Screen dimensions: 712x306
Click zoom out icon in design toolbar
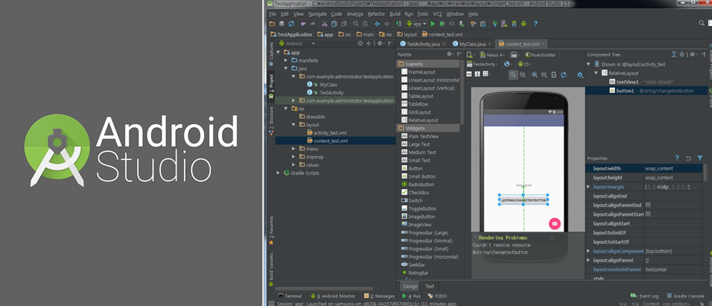[x=543, y=75]
